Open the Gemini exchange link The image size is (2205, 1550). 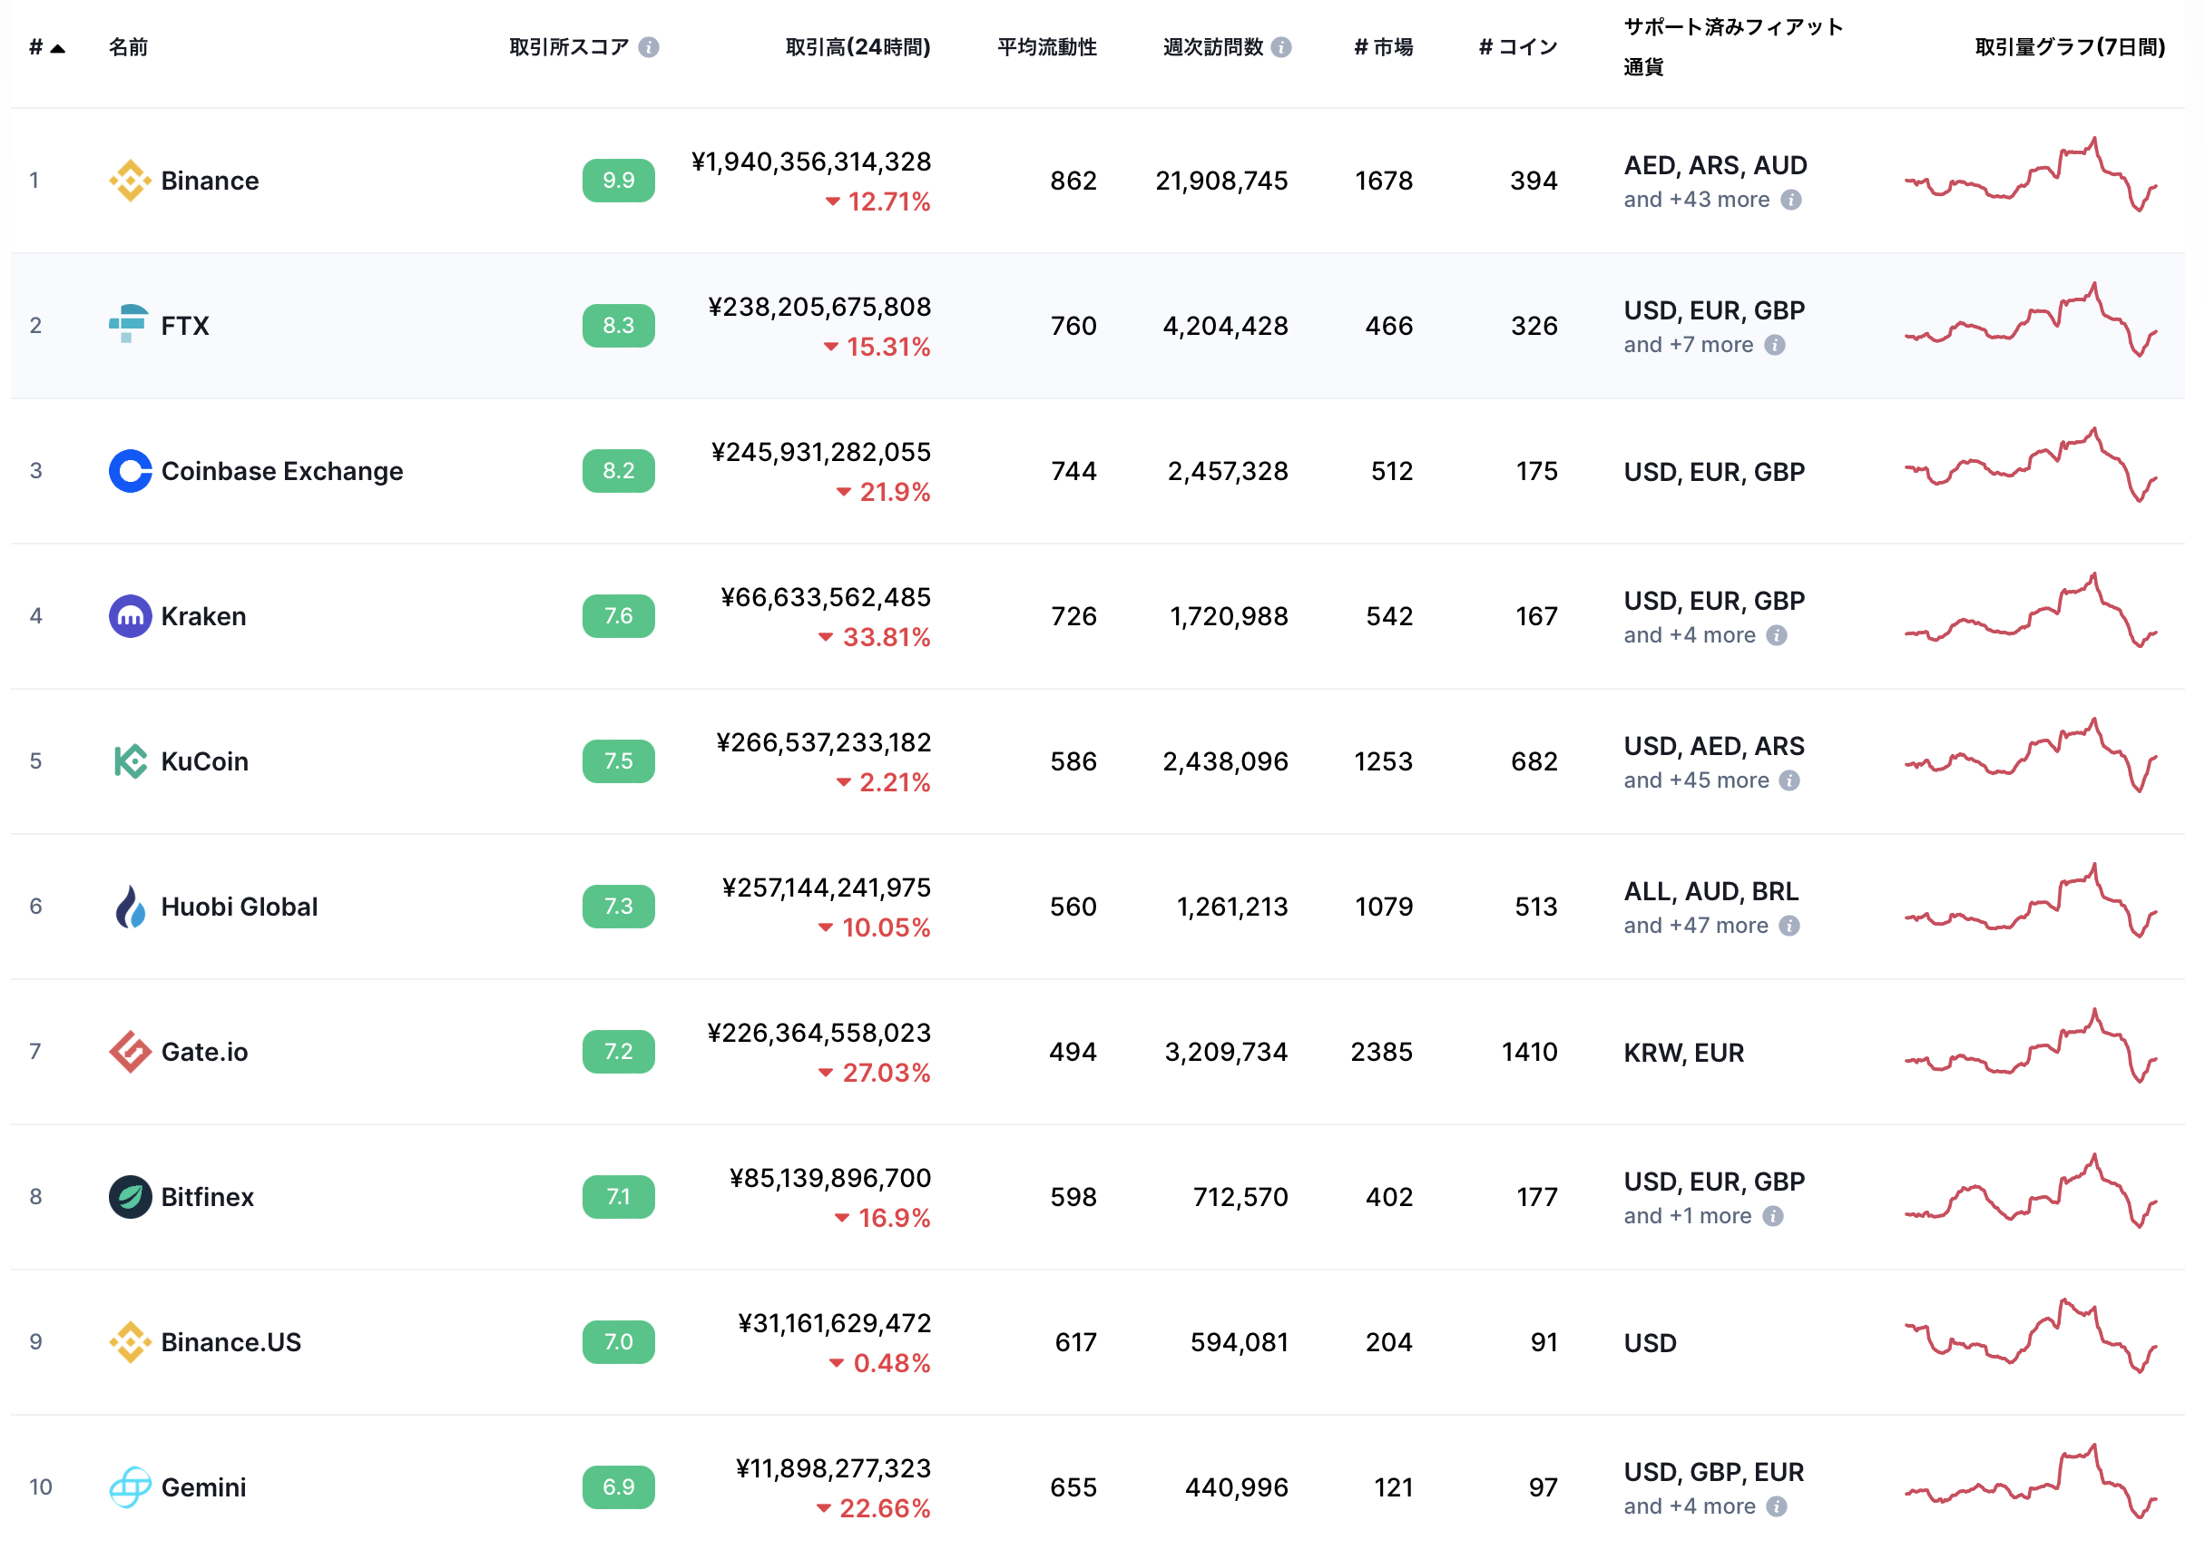point(203,1486)
